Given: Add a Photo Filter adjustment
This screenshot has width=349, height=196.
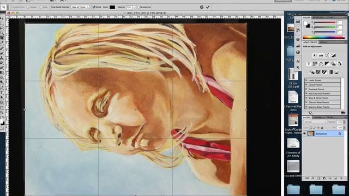Looking at the screenshot, I should point(333,64).
